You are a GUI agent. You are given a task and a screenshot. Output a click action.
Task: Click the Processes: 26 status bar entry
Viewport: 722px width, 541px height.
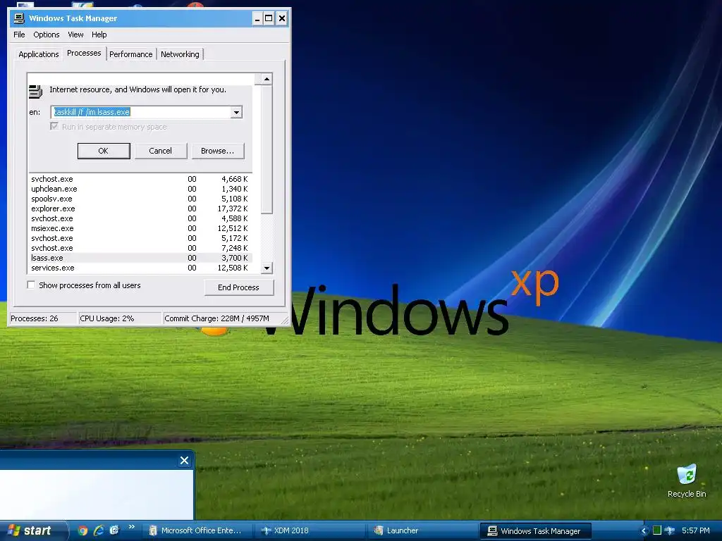[43, 318]
